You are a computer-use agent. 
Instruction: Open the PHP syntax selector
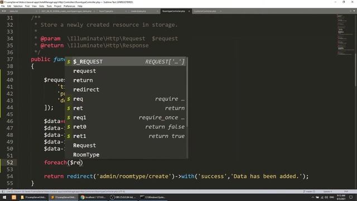pos(346,192)
